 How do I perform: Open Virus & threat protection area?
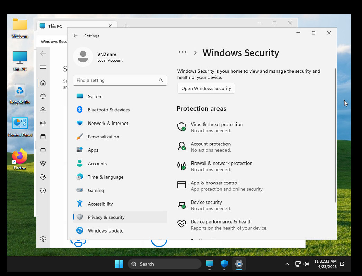coord(210,127)
